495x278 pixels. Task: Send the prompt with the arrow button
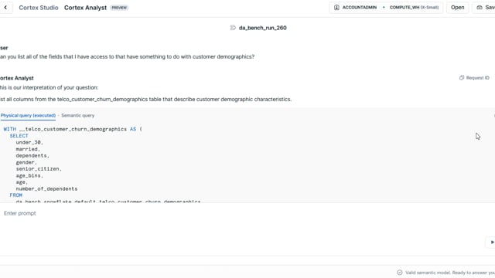pos(492,242)
